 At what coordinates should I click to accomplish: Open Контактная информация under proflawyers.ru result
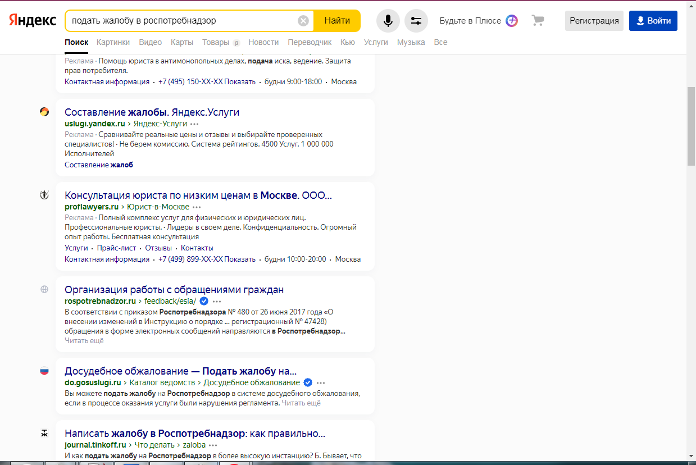[107, 259]
